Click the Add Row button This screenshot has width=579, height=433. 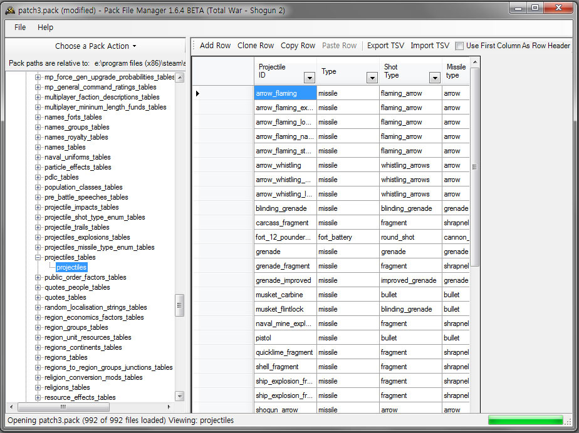pos(215,46)
